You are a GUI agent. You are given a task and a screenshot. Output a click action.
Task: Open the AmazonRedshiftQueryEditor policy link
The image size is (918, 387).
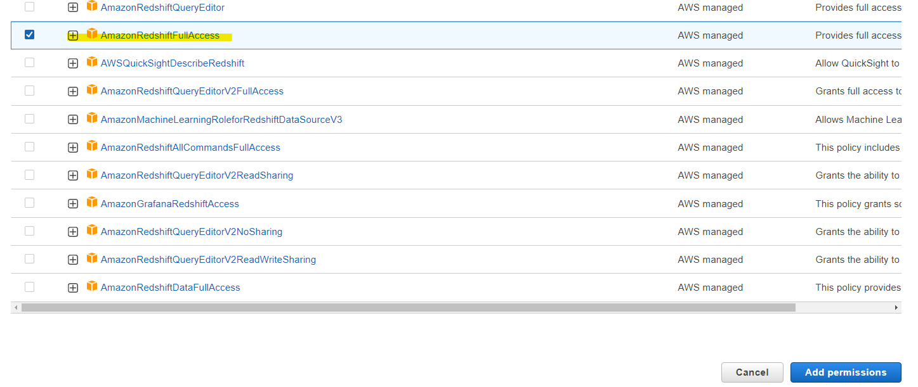click(x=162, y=8)
